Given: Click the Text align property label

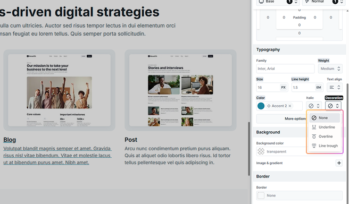Looking at the screenshot, I should point(334,79).
